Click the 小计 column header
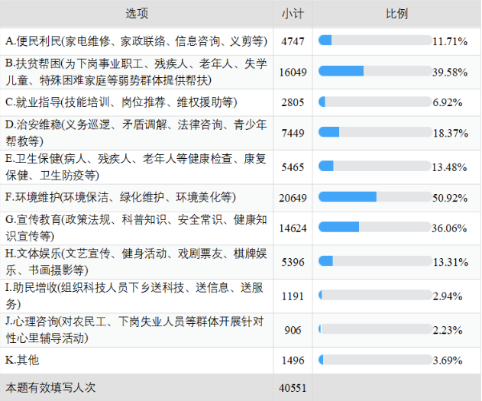Viewport: 482px width, 401px height. pyautogui.click(x=293, y=14)
